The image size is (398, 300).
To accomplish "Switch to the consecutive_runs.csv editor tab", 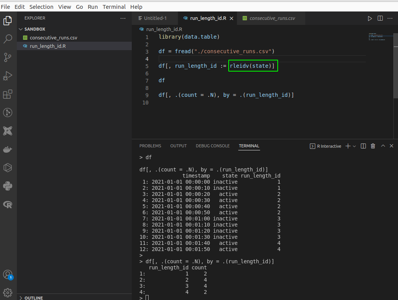I will pyautogui.click(x=272, y=18).
